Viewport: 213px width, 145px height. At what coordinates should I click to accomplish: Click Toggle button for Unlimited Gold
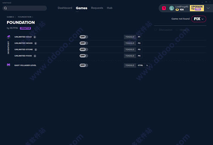coord(130,37)
